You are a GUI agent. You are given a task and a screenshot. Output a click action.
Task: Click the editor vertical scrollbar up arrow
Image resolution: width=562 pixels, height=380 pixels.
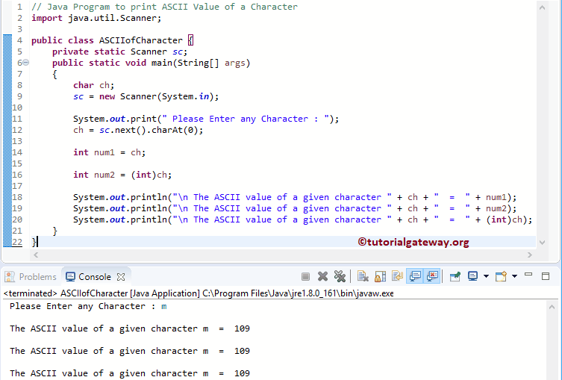(x=543, y=7)
